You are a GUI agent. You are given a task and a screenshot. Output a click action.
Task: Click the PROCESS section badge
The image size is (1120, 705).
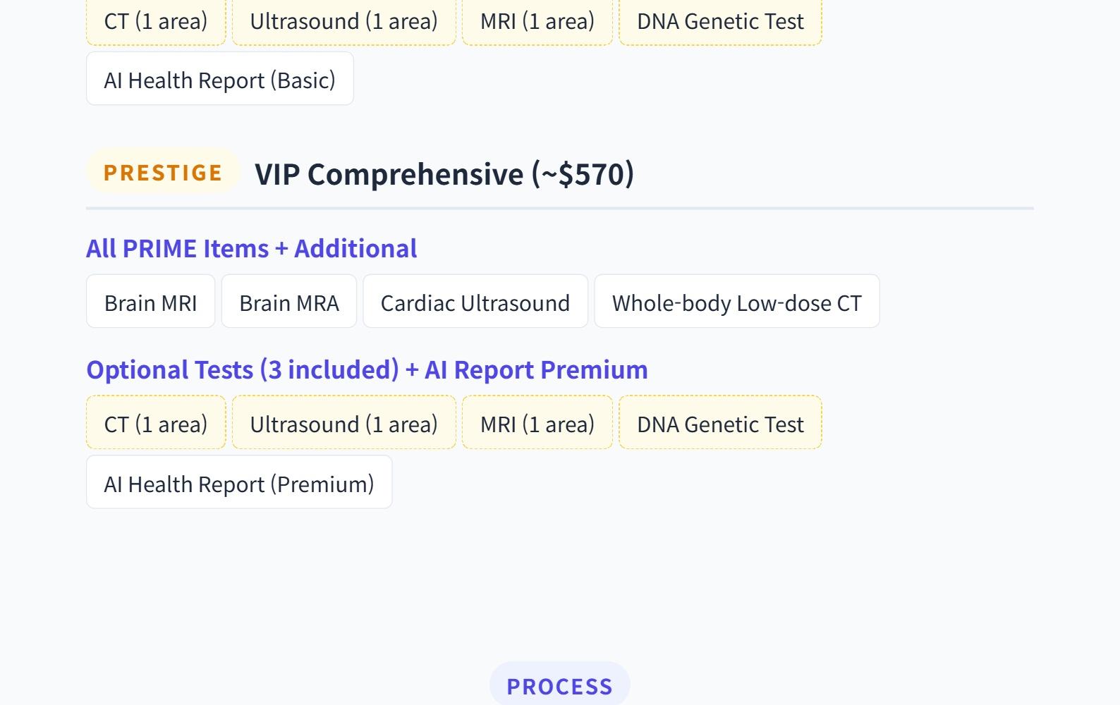559,685
